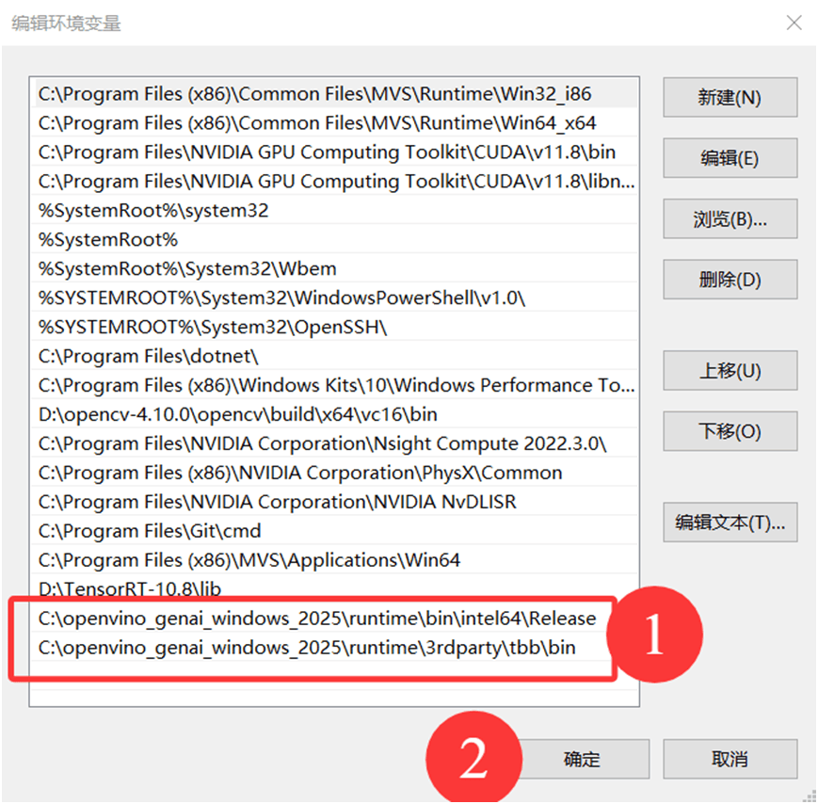The image size is (818, 804).
Task: Delete the entry with the 删除(D) button
Action: (x=730, y=280)
